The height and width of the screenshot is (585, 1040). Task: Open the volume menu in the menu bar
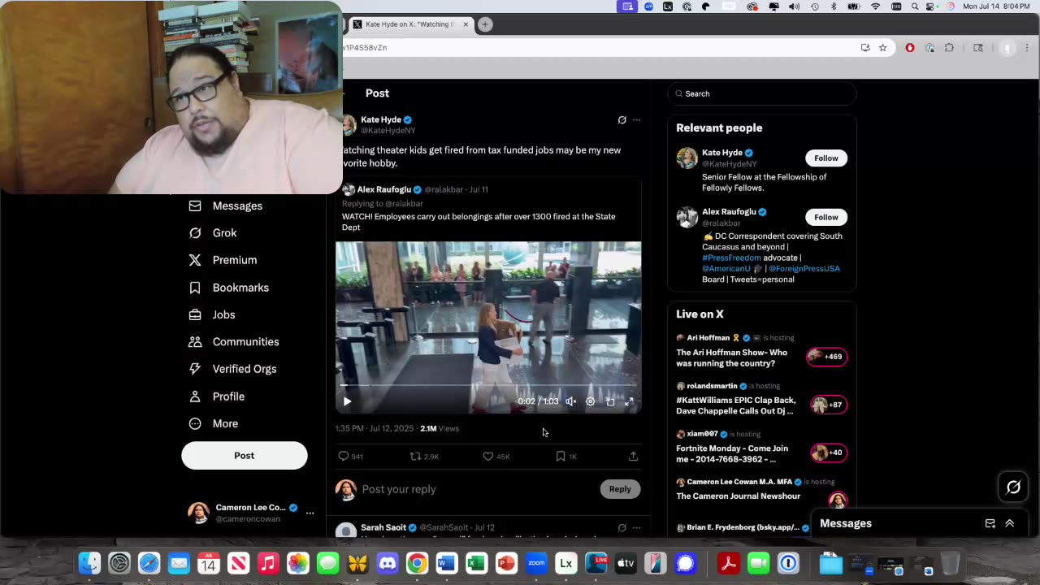(794, 6)
